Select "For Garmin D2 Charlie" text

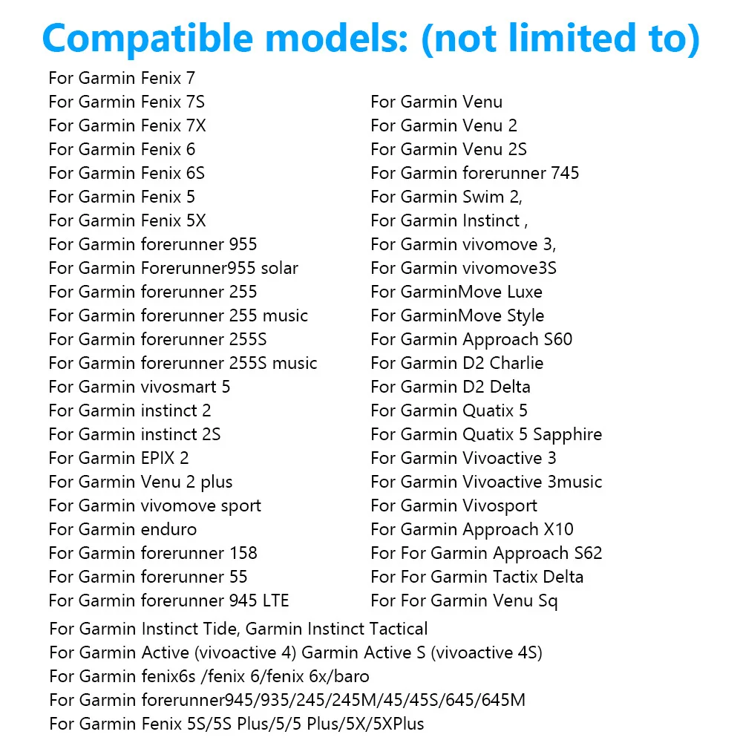(456, 363)
